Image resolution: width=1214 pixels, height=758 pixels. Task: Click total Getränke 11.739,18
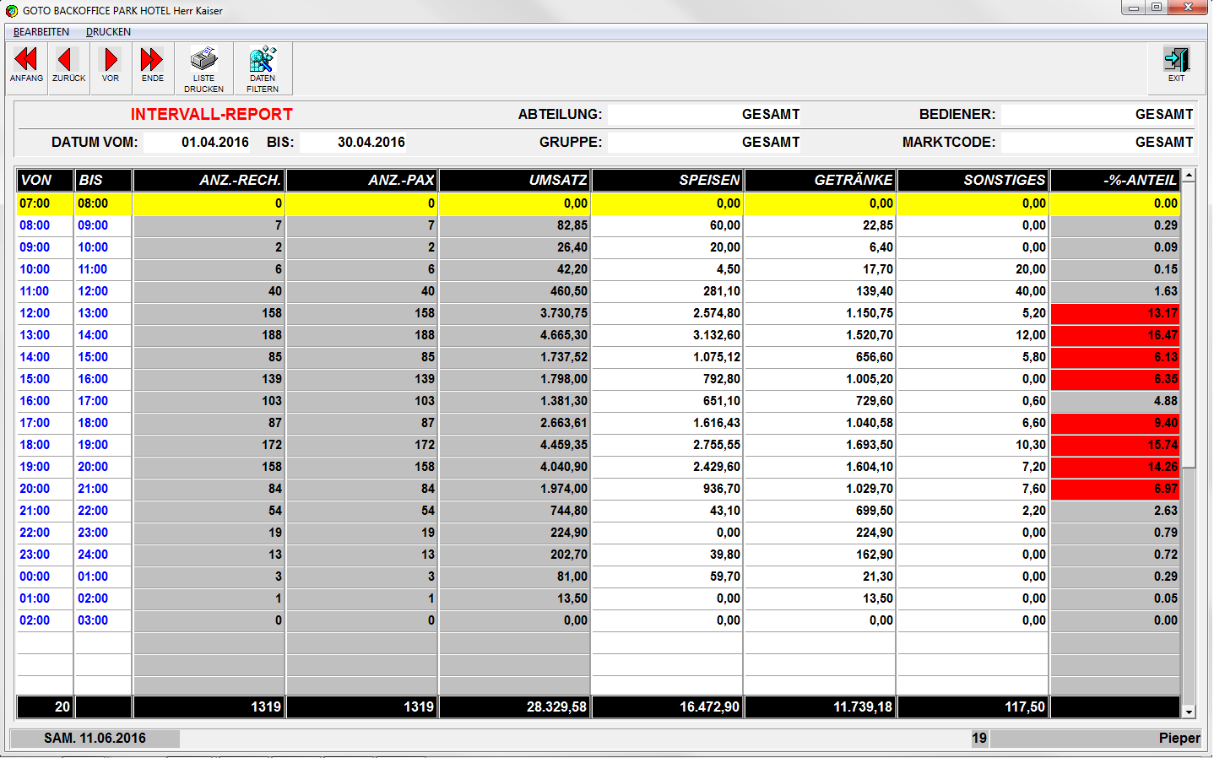click(x=820, y=707)
